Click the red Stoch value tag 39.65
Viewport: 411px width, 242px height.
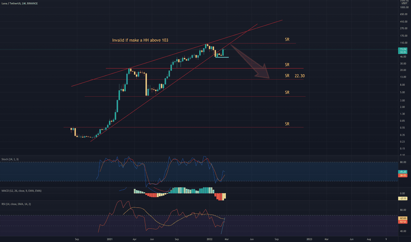click(403, 175)
